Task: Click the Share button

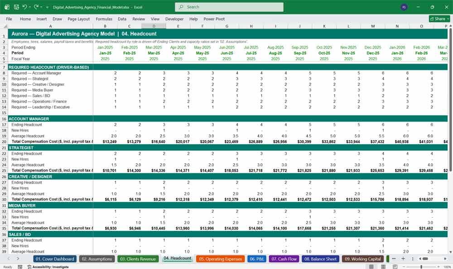Action: [x=439, y=19]
